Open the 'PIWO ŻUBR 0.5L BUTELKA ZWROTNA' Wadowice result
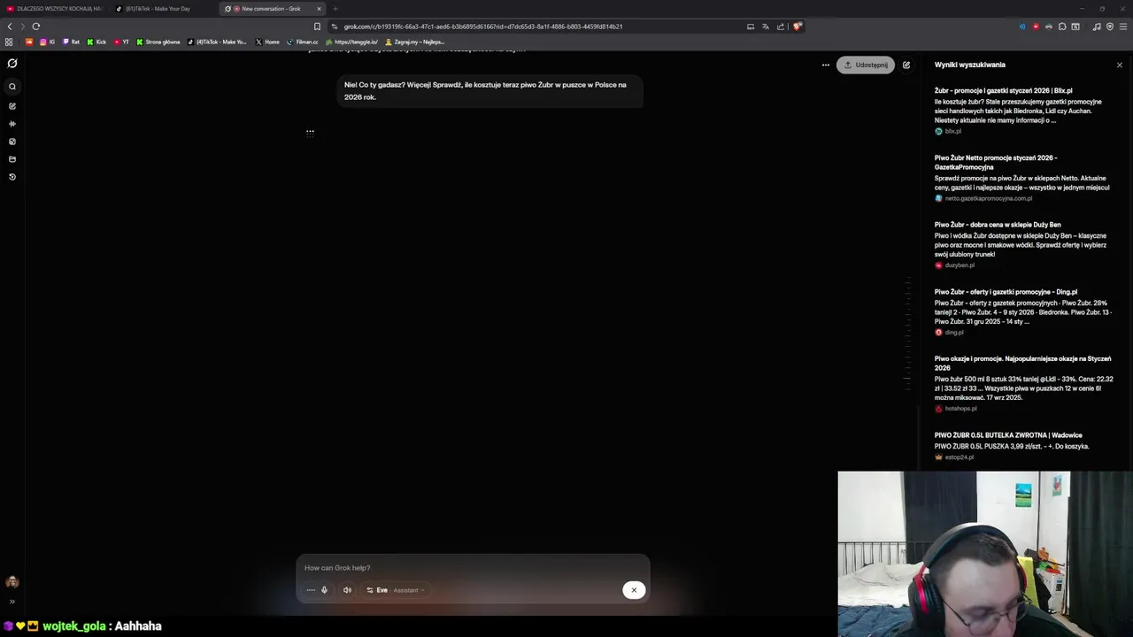Viewport: 1133px width, 637px height. [x=1008, y=435]
